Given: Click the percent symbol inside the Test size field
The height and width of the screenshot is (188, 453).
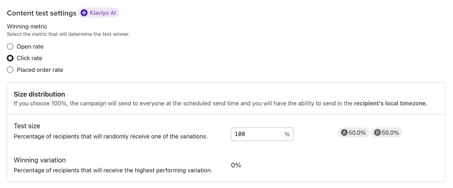Looking at the screenshot, I should pyautogui.click(x=287, y=134).
